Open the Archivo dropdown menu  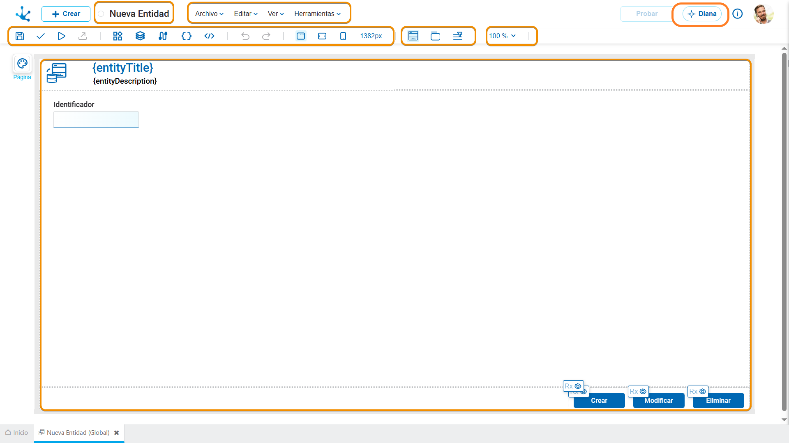209,14
